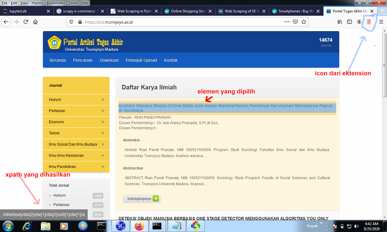This screenshot has width=387, height=232.
Task: Go to the browser home icon
Action: pyautogui.click(x=35, y=22)
